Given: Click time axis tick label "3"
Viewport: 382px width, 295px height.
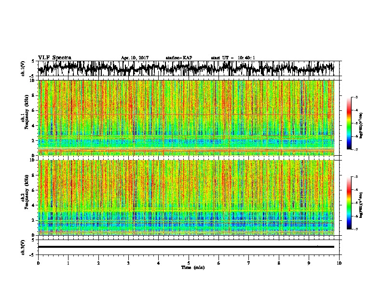Looking at the screenshot, I should (128, 263).
